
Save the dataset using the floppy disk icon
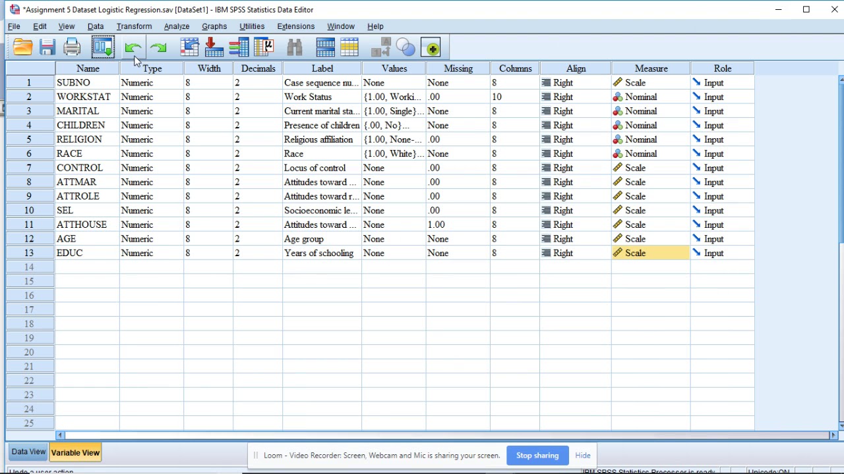(47, 47)
